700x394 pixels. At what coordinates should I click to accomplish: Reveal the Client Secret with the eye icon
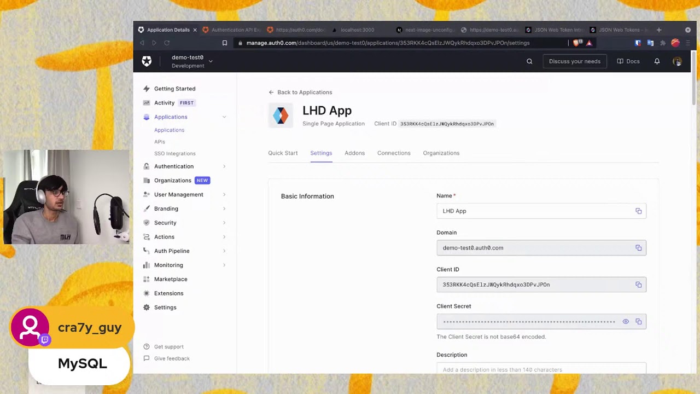(626, 322)
